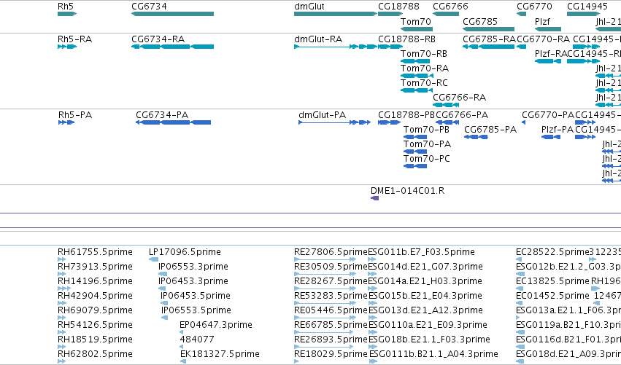The height and width of the screenshot is (365, 621).
Task: Select the dmGlut gene label
Action: 309,7
